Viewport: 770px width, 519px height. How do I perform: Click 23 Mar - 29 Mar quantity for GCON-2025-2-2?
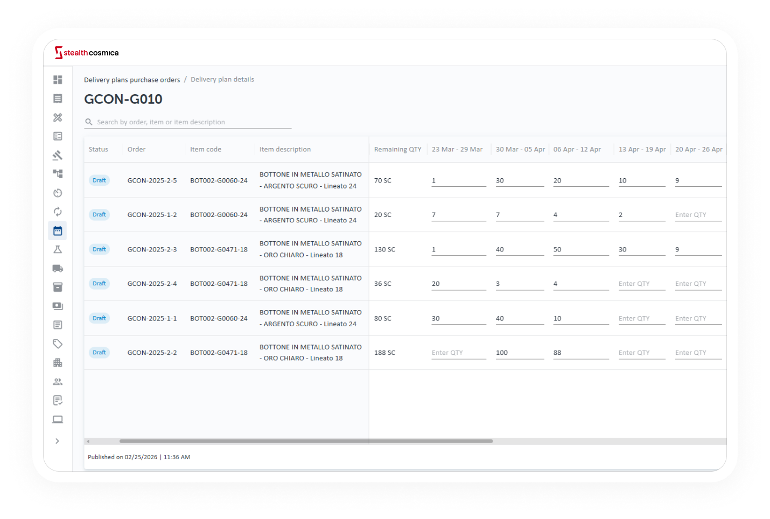coord(458,353)
